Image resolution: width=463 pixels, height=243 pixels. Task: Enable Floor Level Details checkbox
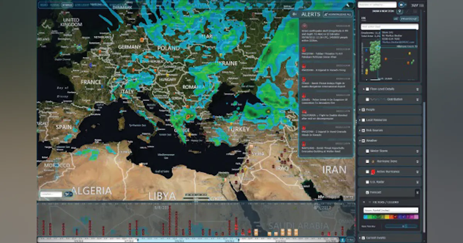click(367, 89)
